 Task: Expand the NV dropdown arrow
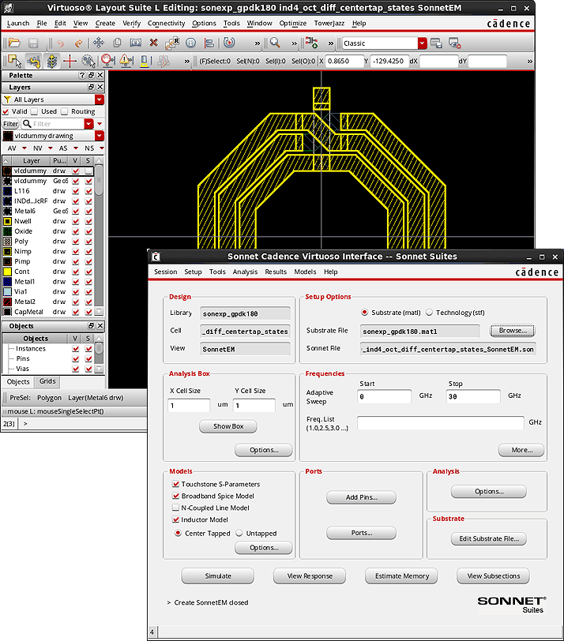(51, 148)
